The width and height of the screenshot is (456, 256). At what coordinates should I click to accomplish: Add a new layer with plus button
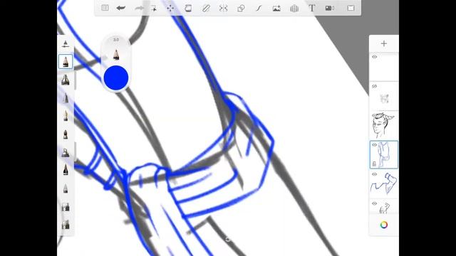pos(384,43)
